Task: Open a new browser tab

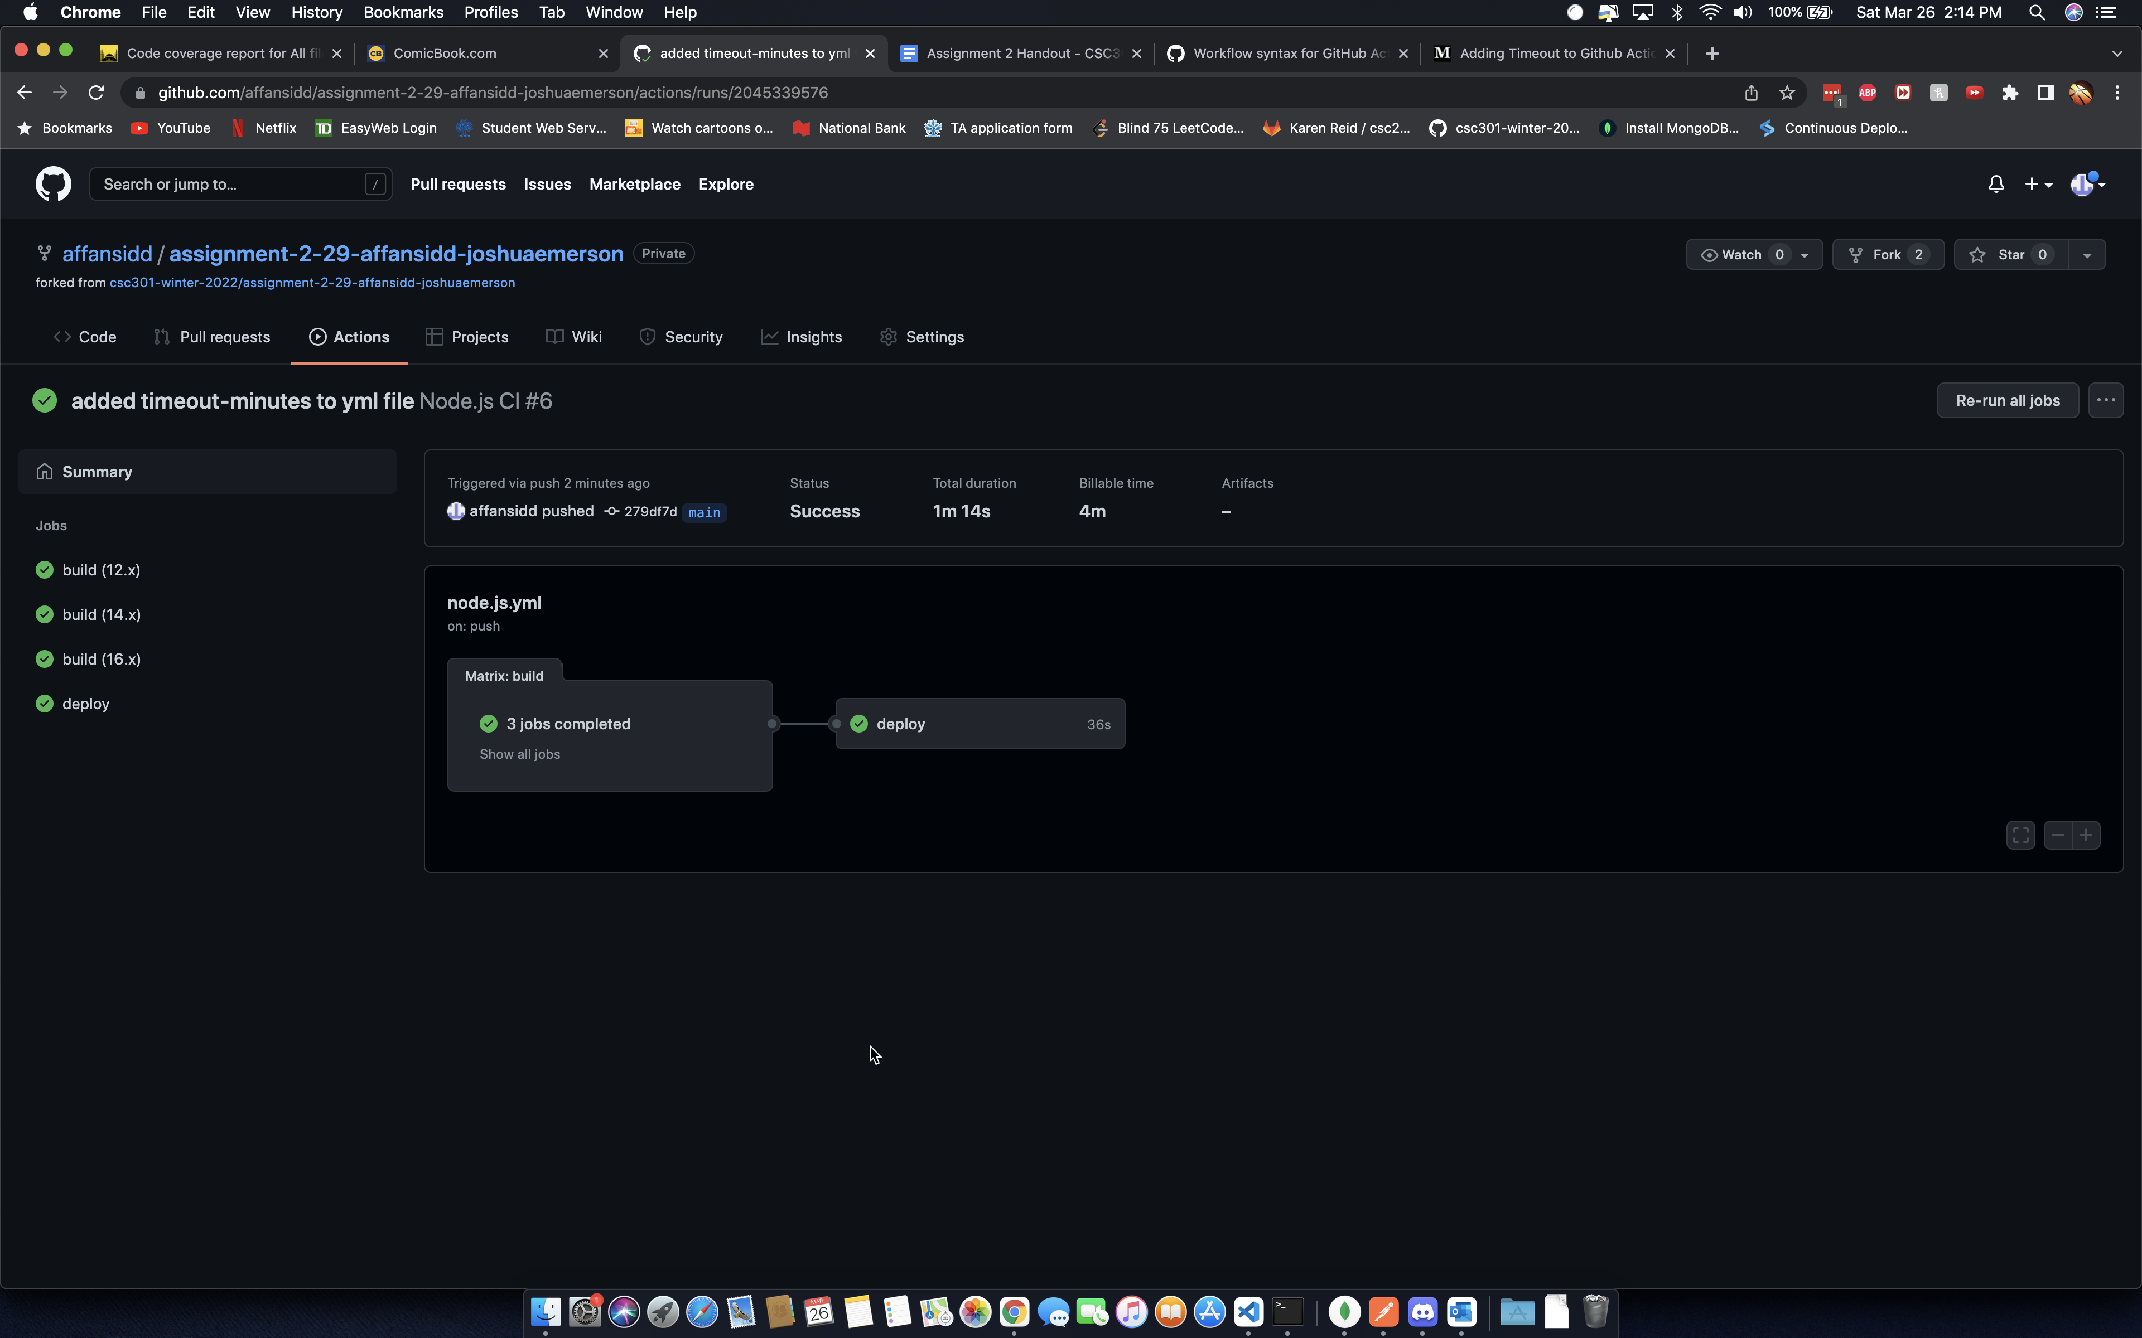Action: coord(1712,54)
